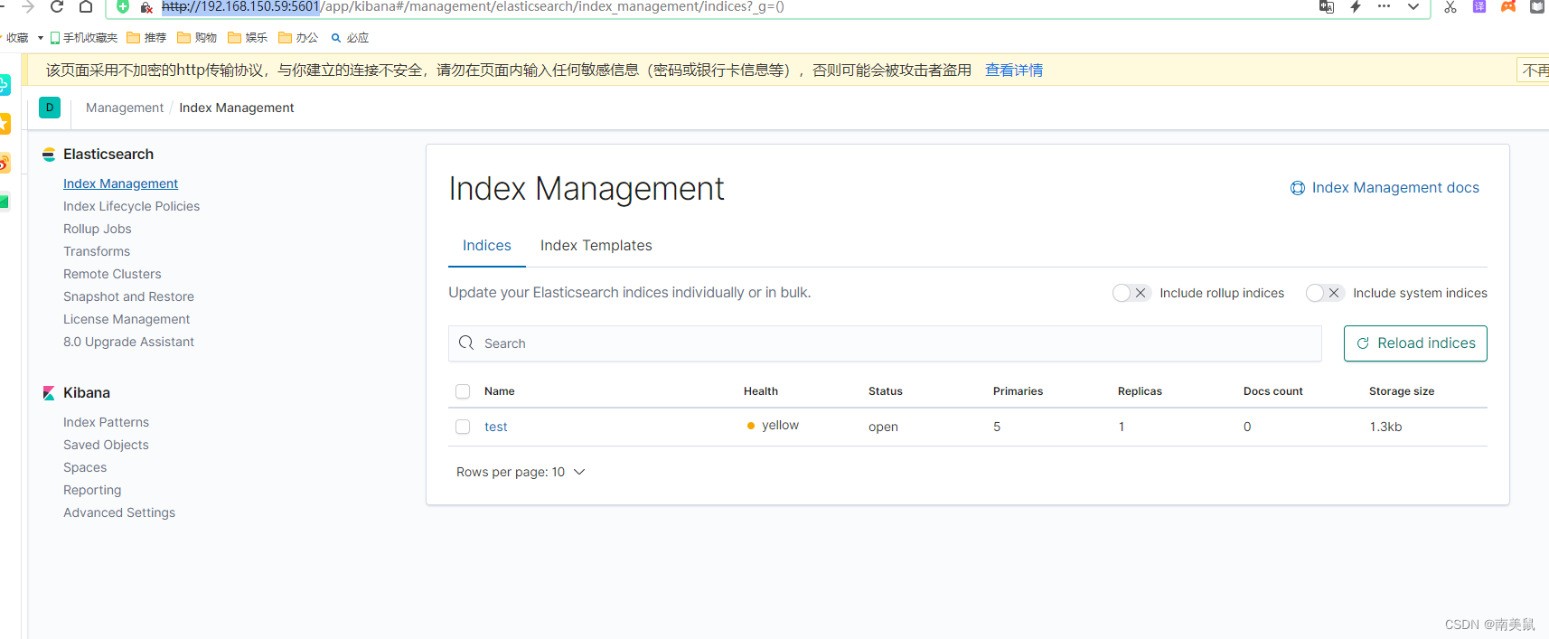Screen dimensions: 1549x639
Task: Check the select-all indices checkbox
Action: (x=463, y=391)
